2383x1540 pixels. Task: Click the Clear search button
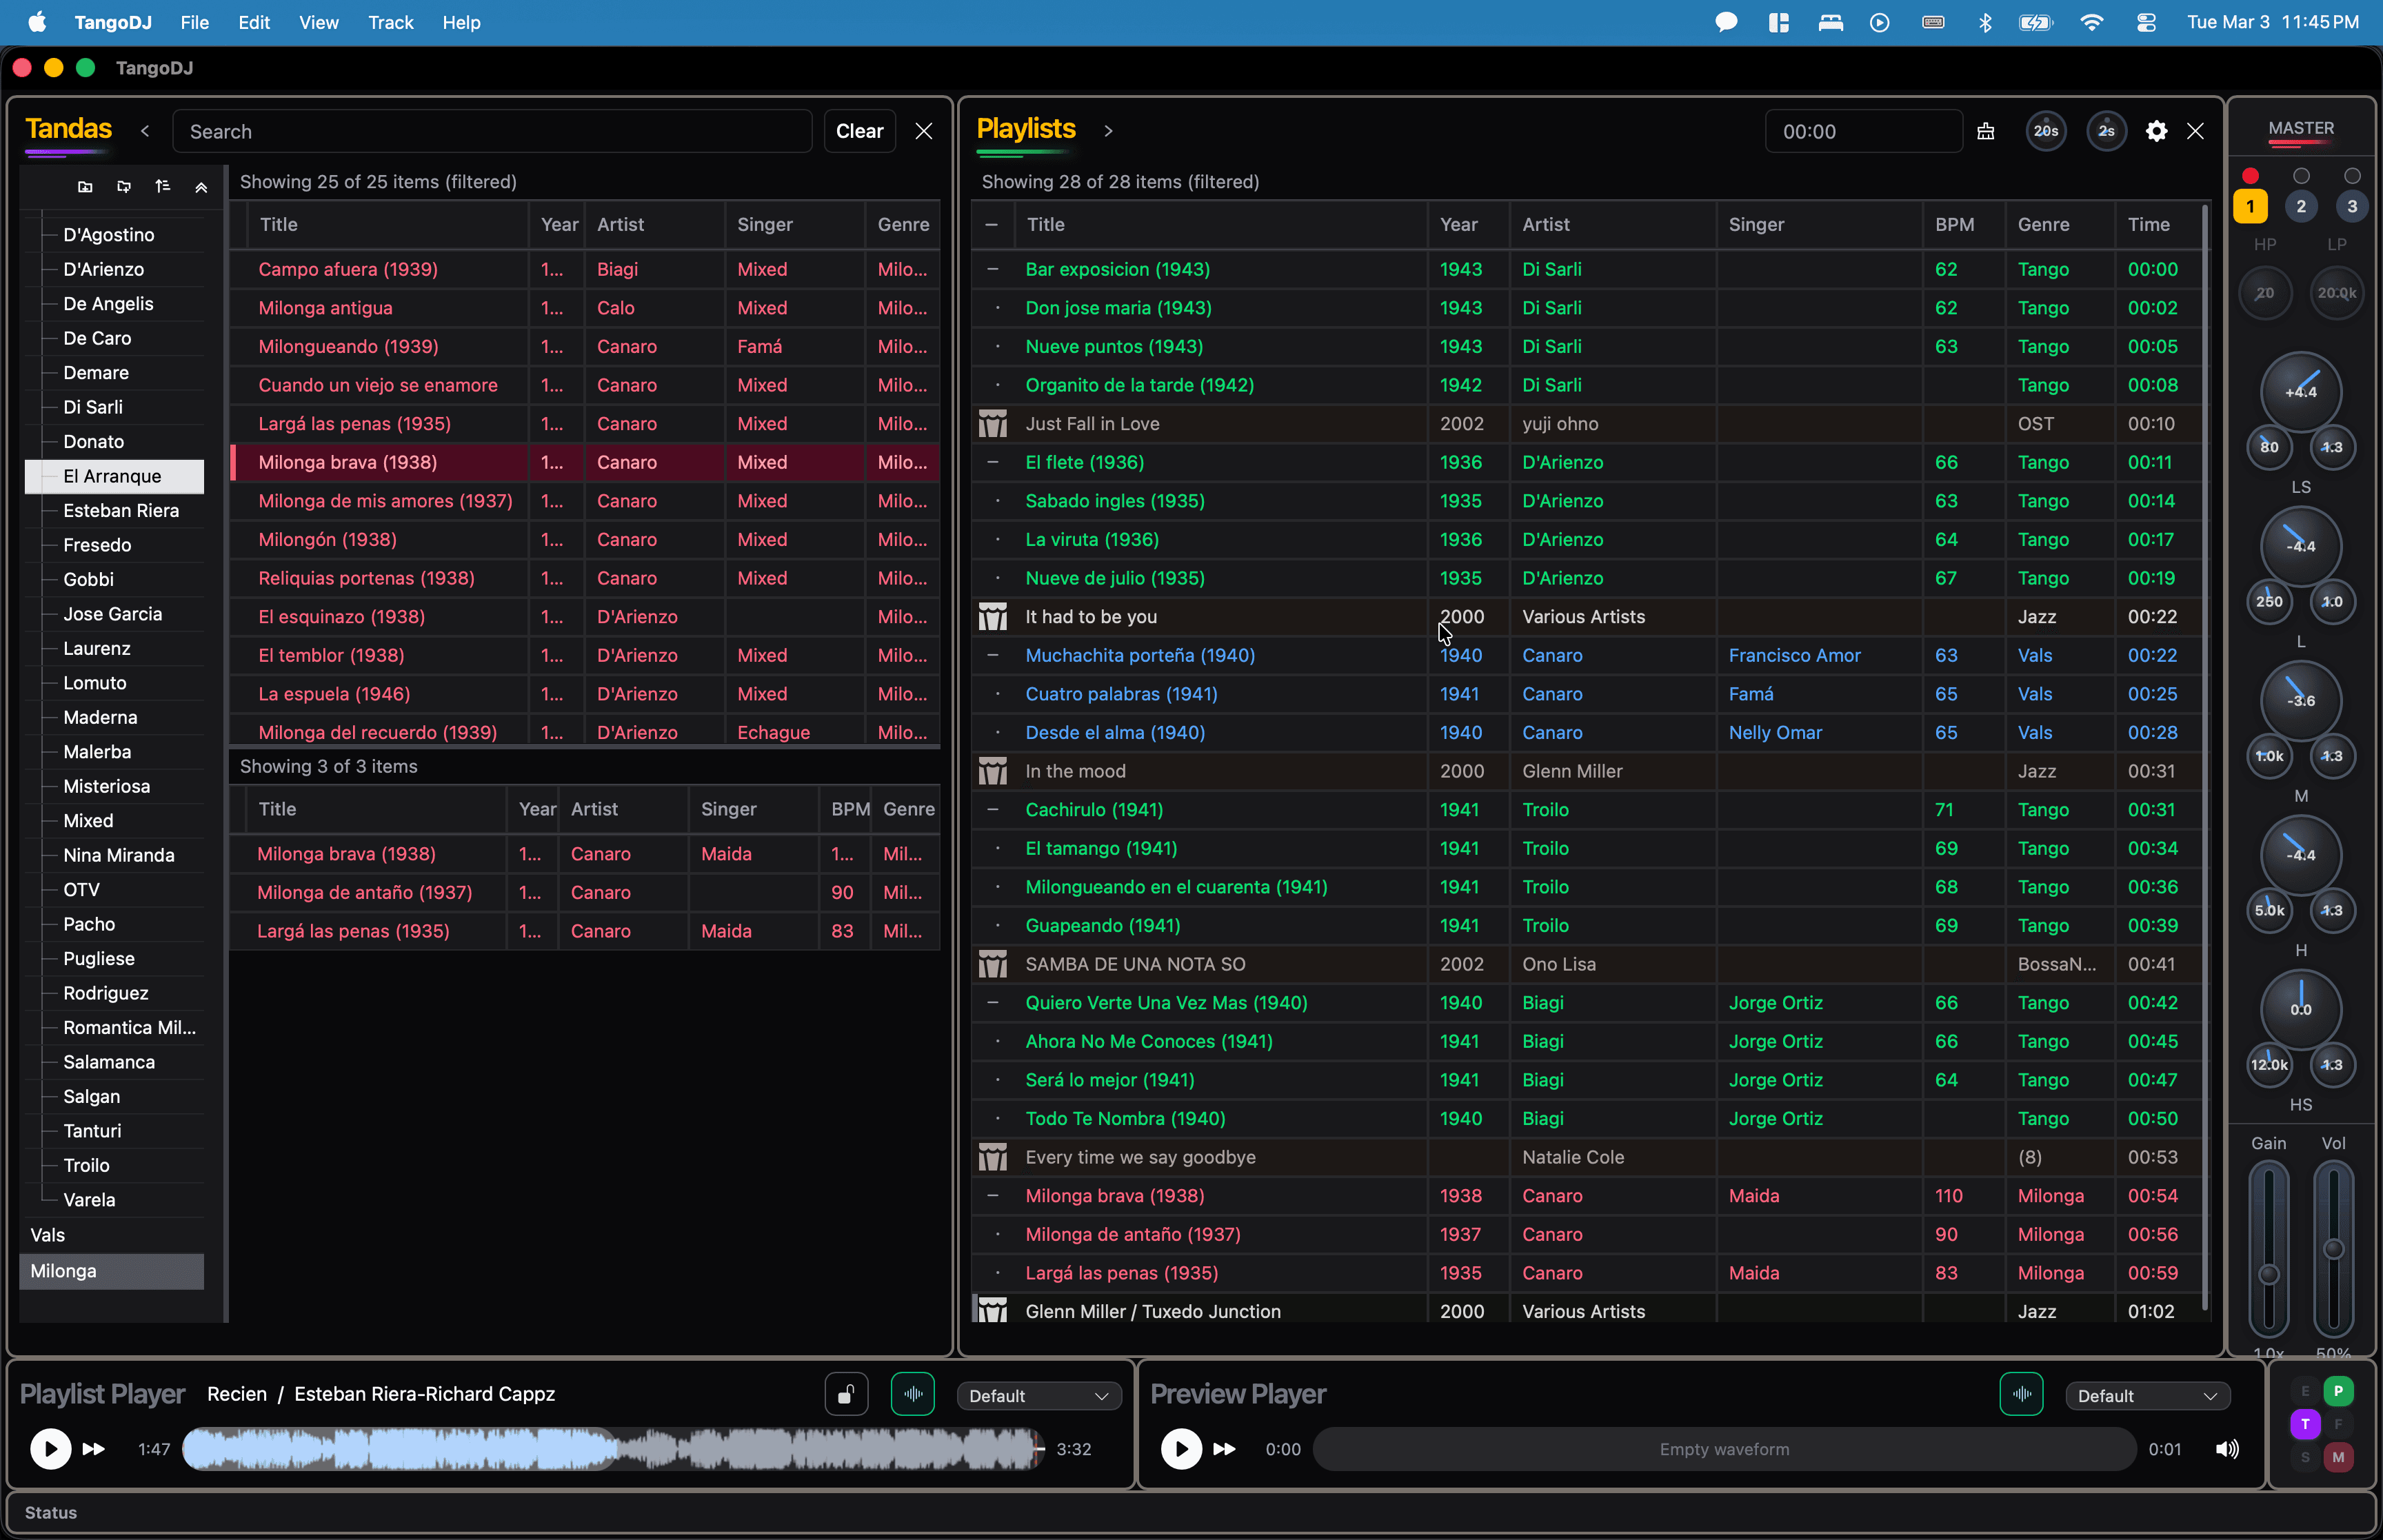pyautogui.click(x=858, y=131)
